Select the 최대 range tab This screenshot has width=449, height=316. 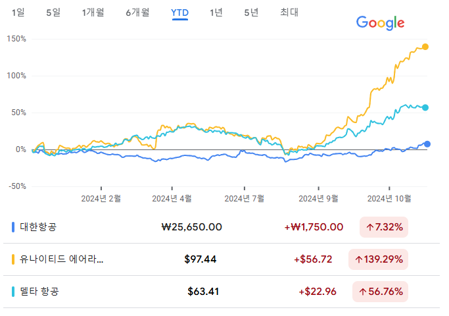(x=289, y=13)
